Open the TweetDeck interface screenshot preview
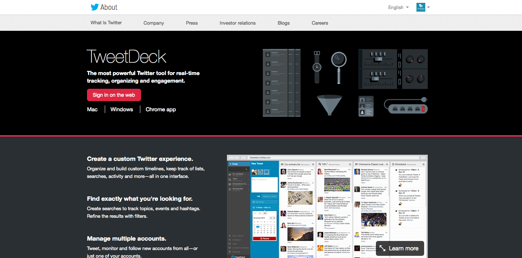This screenshot has width=522, height=258. coord(327,206)
